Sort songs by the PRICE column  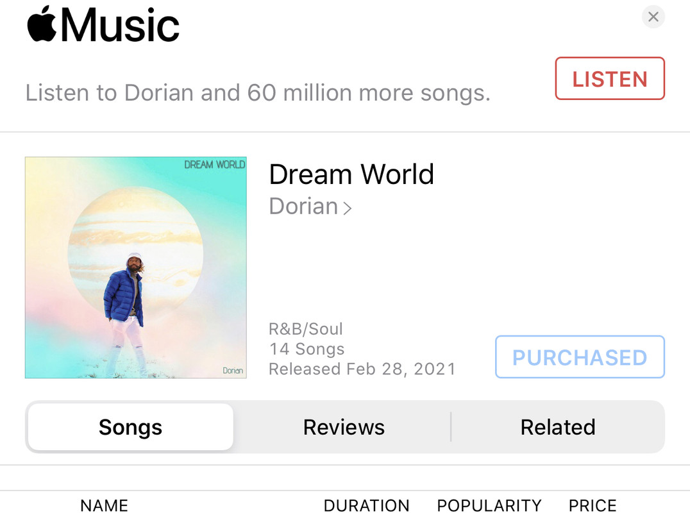pos(593,505)
